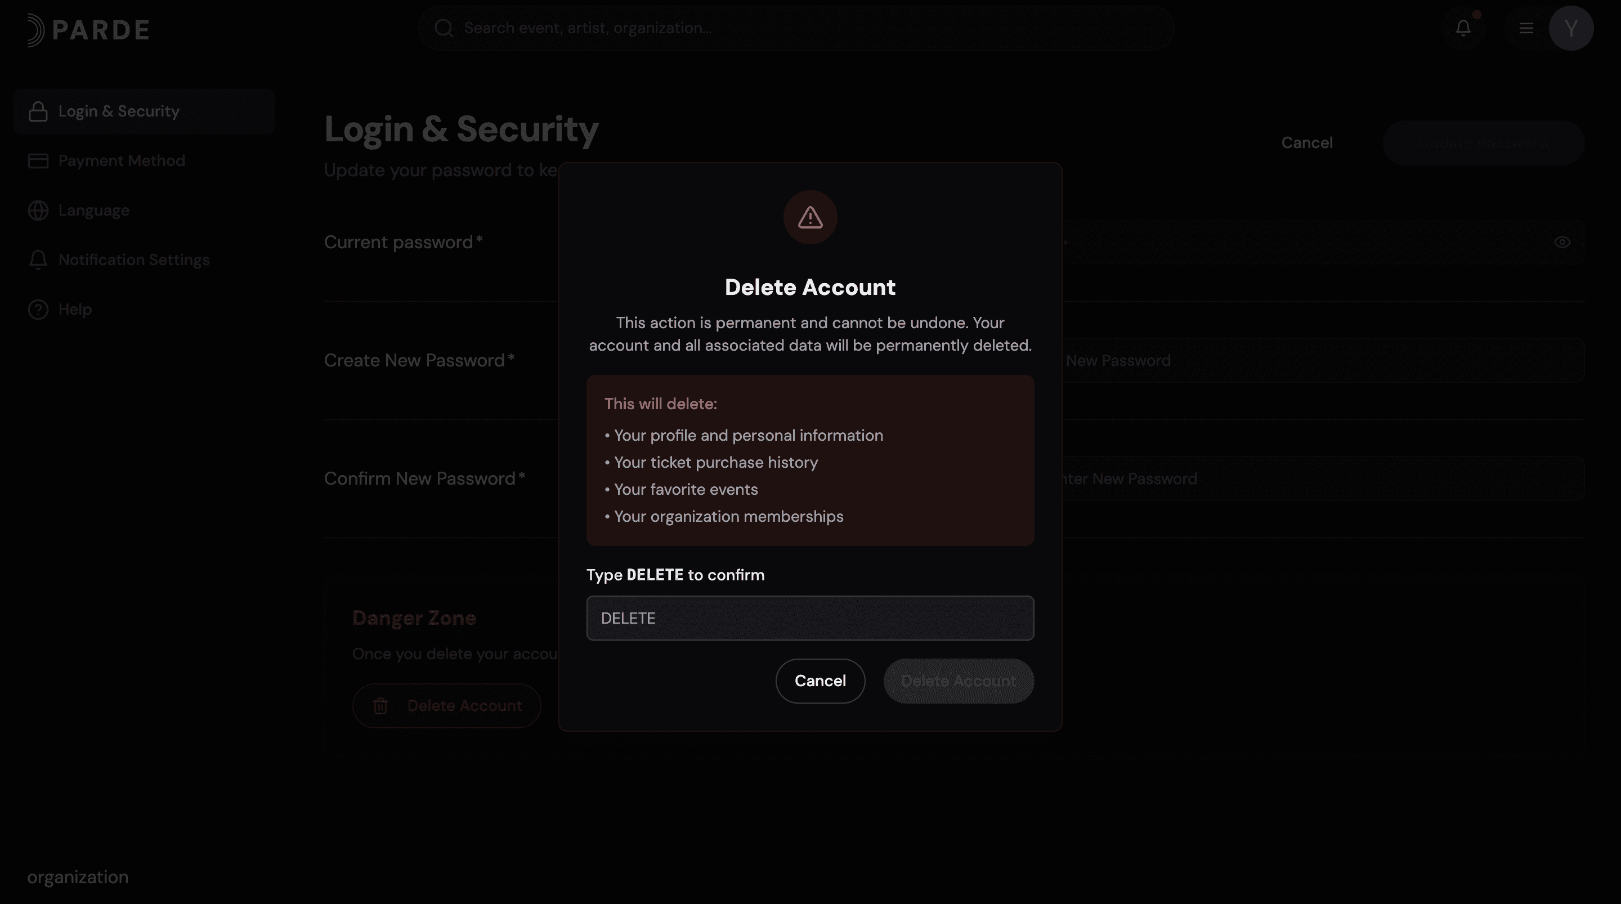This screenshot has height=904, width=1621.
Task: Open the Payment Method menu item
Action: (x=122, y=161)
